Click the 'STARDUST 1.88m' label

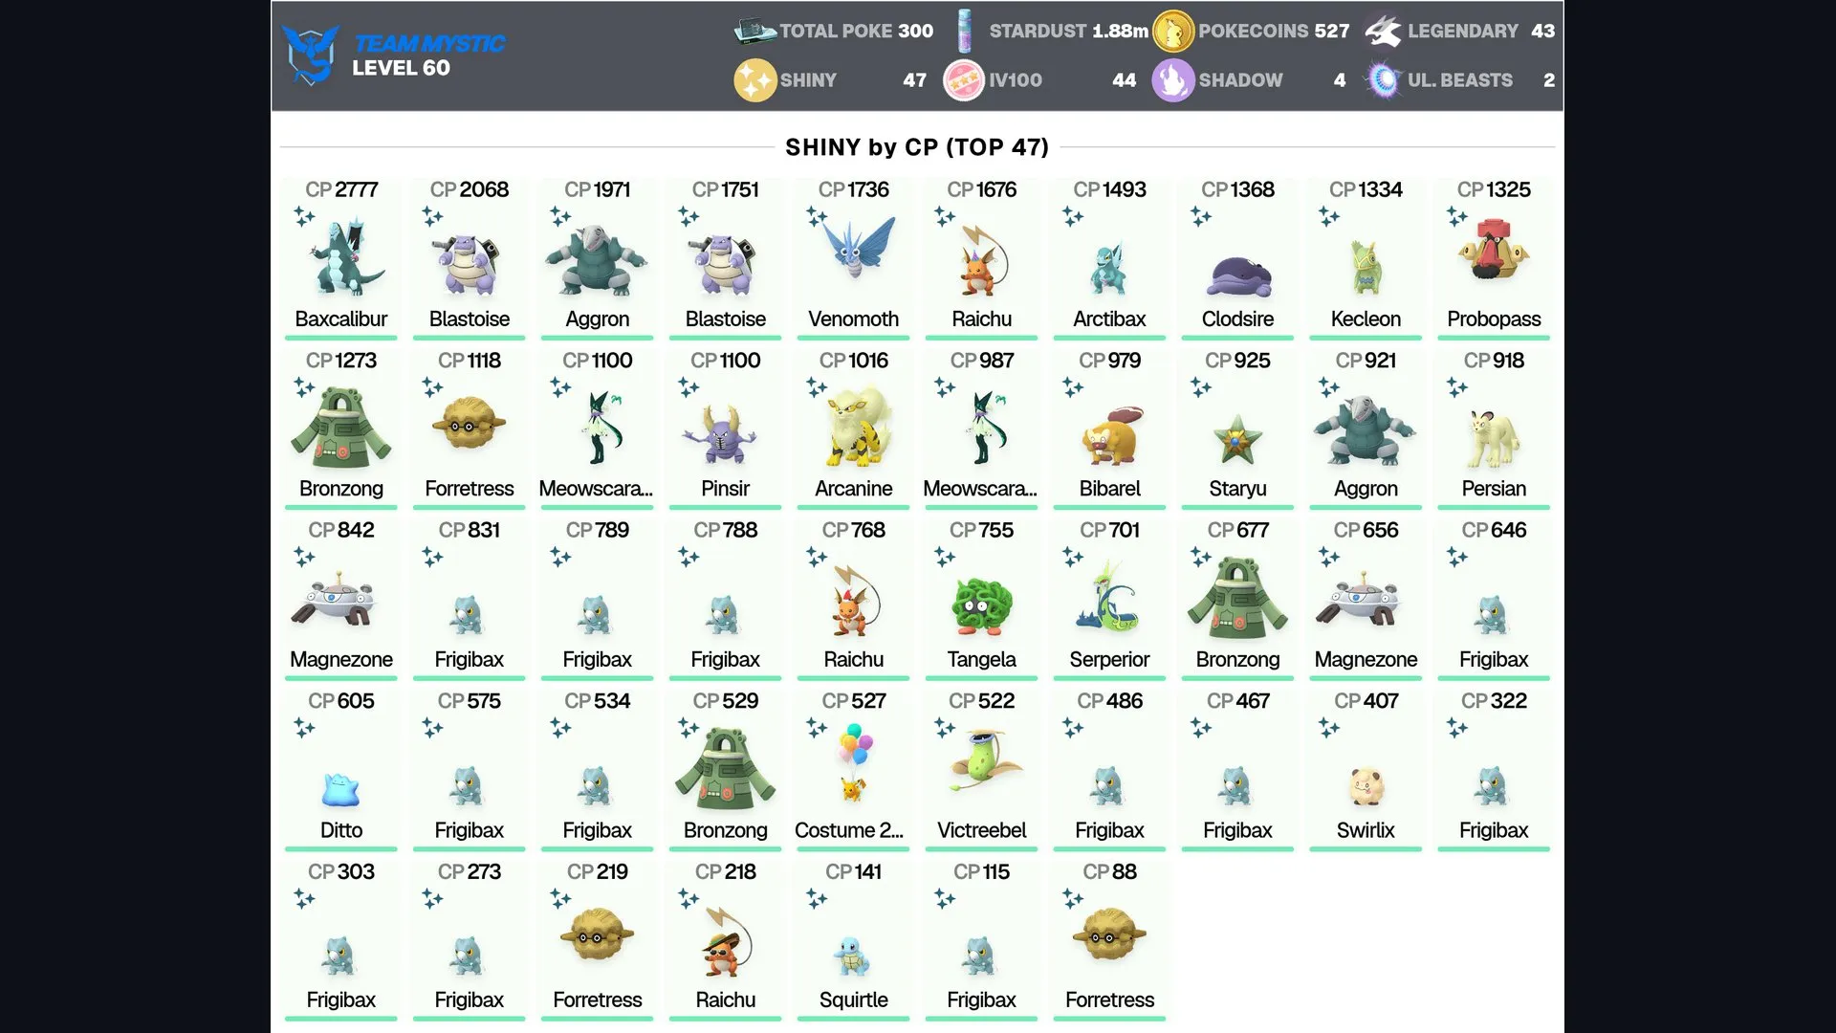coord(1068,31)
